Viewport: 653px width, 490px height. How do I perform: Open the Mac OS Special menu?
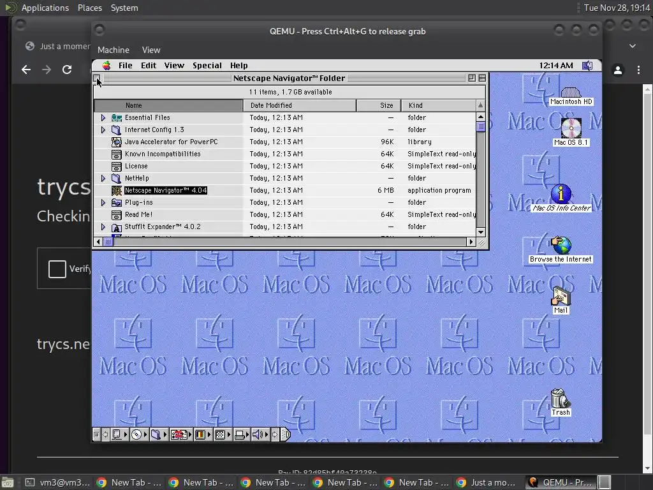pos(207,66)
